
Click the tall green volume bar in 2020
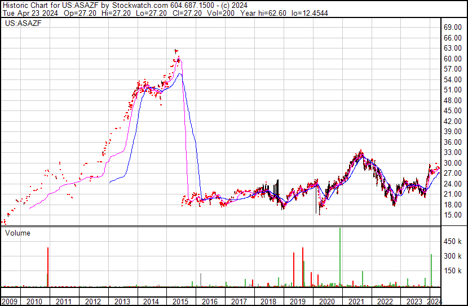340,257
